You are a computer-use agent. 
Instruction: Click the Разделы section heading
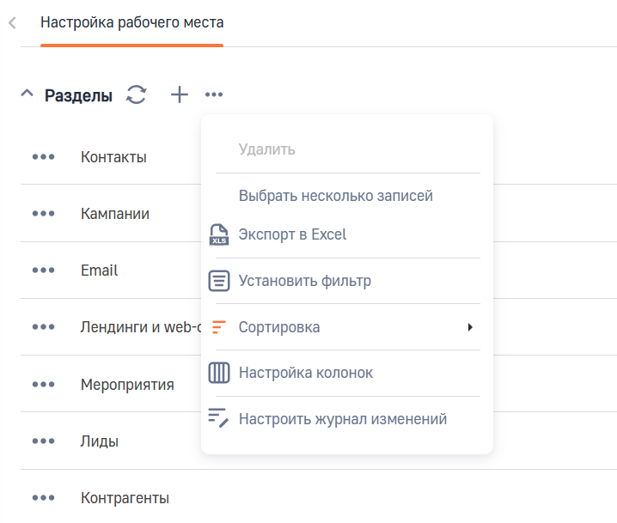[x=78, y=95]
